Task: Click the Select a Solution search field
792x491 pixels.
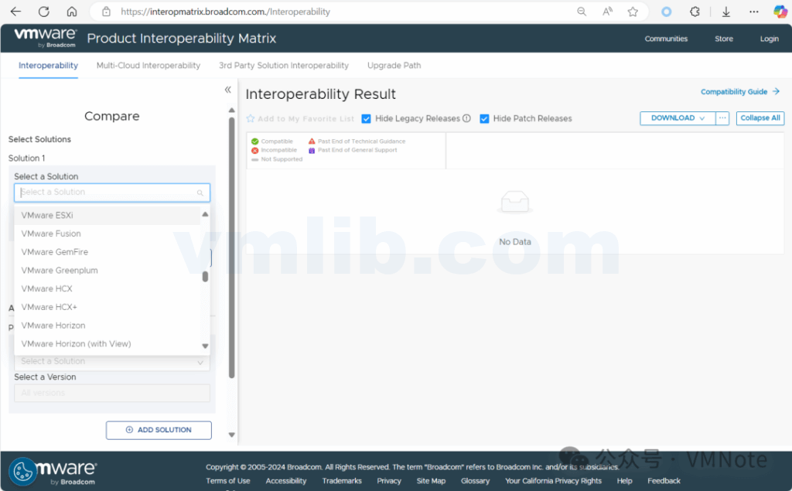Action: coord(108,193)
